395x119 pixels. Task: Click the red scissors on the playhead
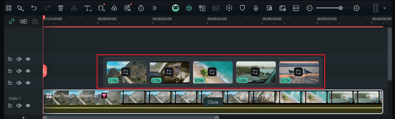44,71
